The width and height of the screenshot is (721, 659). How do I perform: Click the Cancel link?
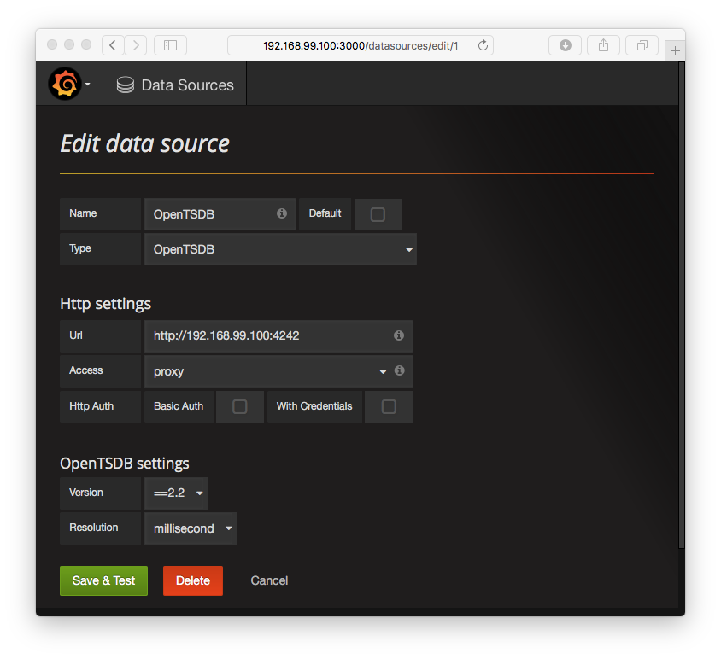click(x=269, y=580)
